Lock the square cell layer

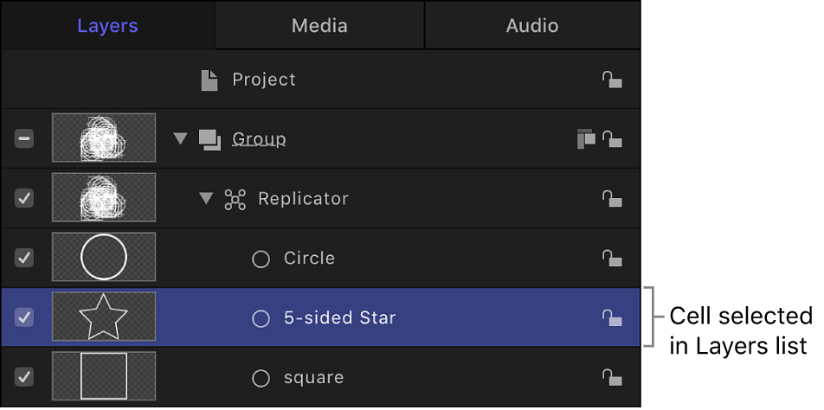612,378
